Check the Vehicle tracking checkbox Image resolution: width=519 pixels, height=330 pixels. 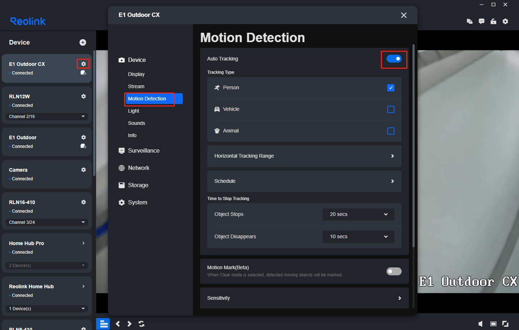[x=391, y=109]
